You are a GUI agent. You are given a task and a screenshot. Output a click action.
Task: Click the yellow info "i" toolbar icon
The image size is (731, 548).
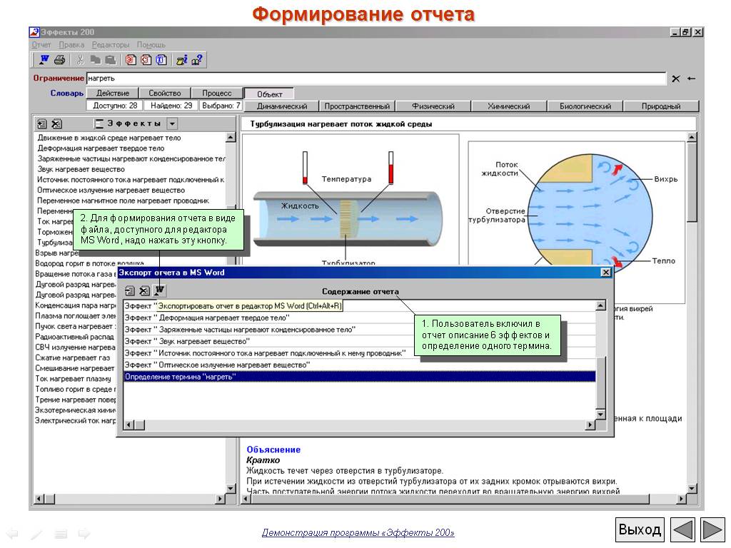coord(182,60)
